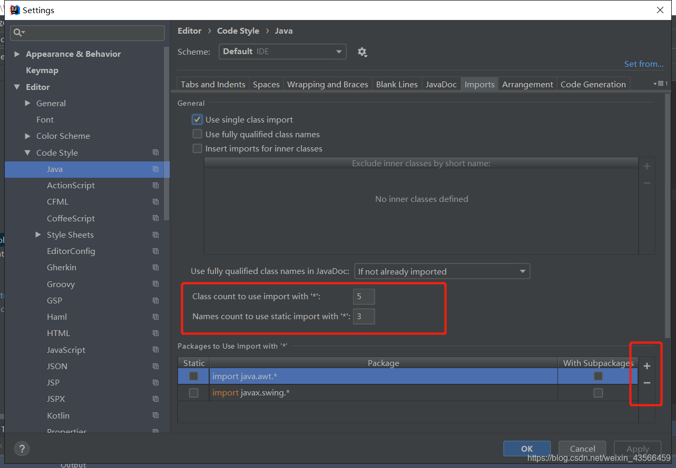
Task: Click the Static column header
Action: tap(194, 363)
